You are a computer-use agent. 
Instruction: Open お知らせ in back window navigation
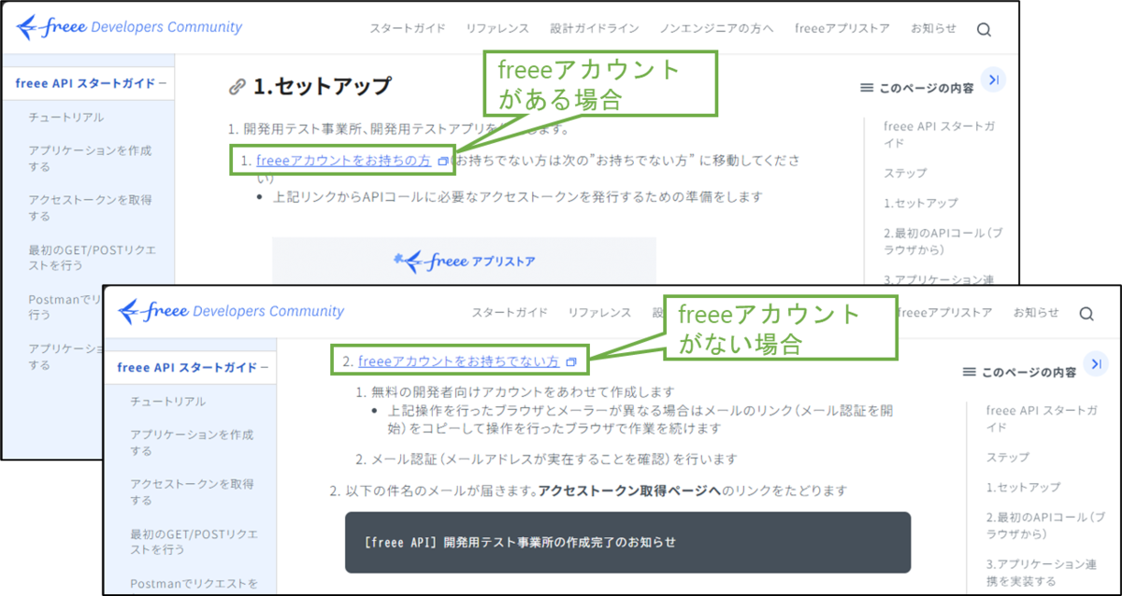pos(933,29)
